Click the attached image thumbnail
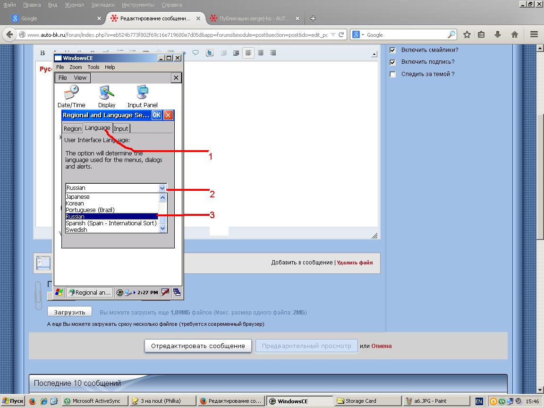The image size is (544, 408). (44, 263)
